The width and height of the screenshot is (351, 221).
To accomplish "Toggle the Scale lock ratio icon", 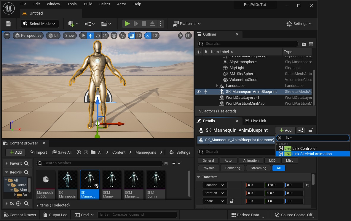I will [232, 201].
